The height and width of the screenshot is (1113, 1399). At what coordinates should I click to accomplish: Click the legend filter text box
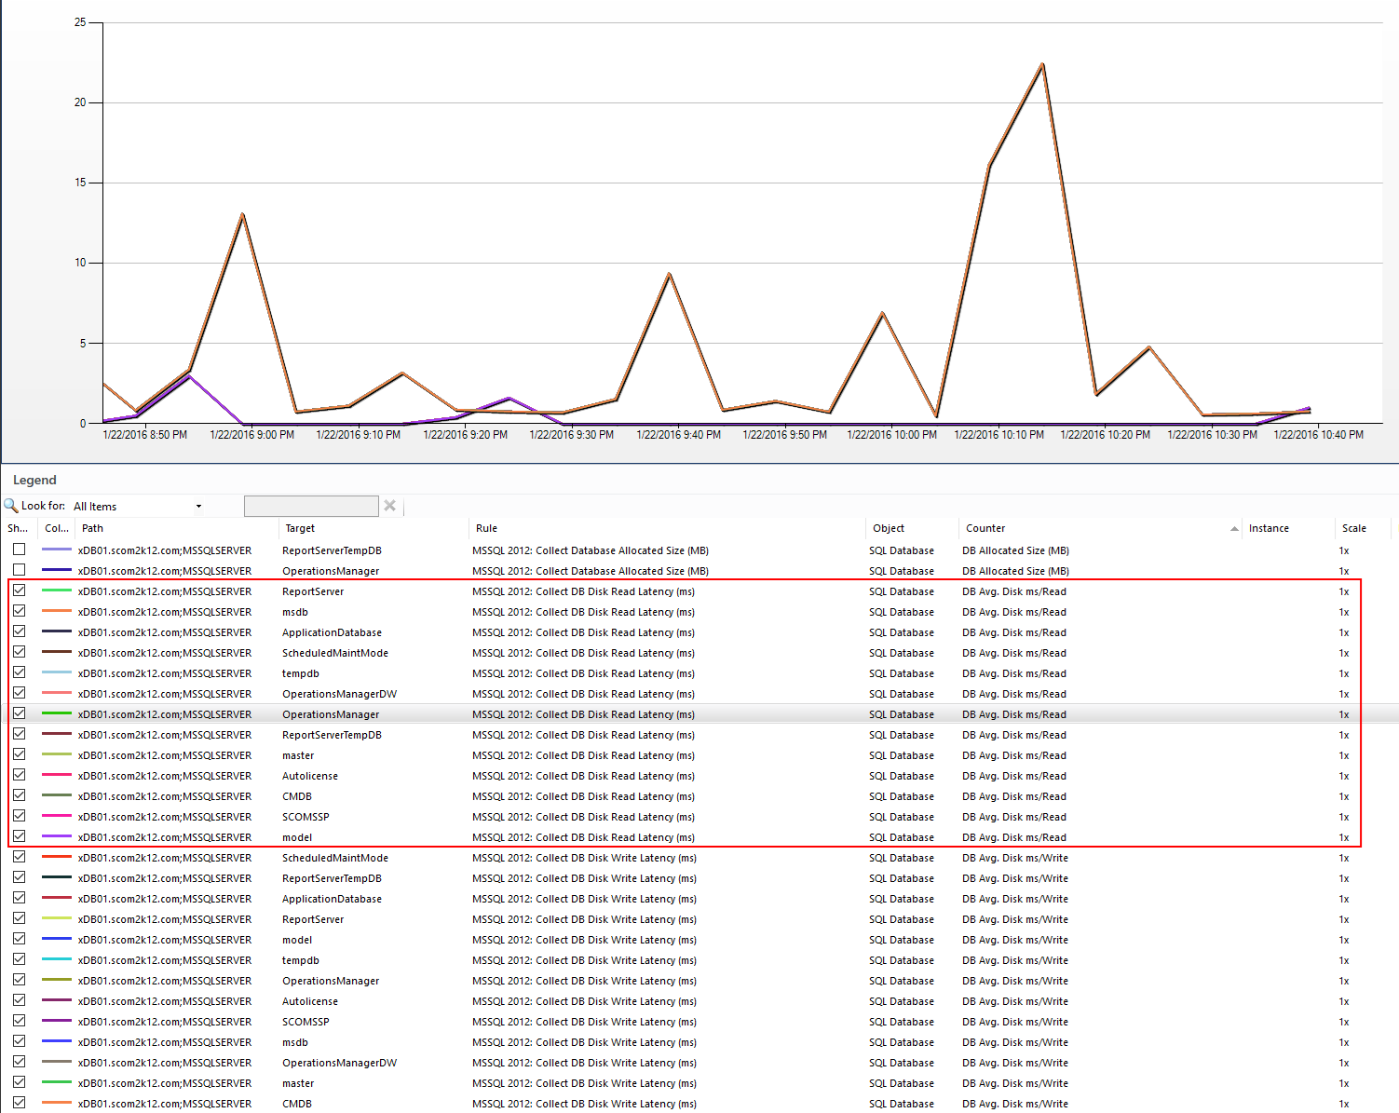click(x=311, y=506)
